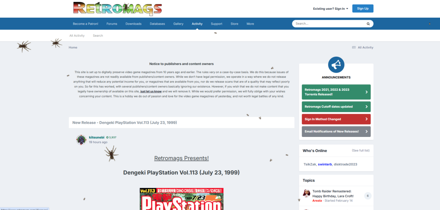Open the Store section
The height and width of the screenshot is (210, 440).
[235, 24]
